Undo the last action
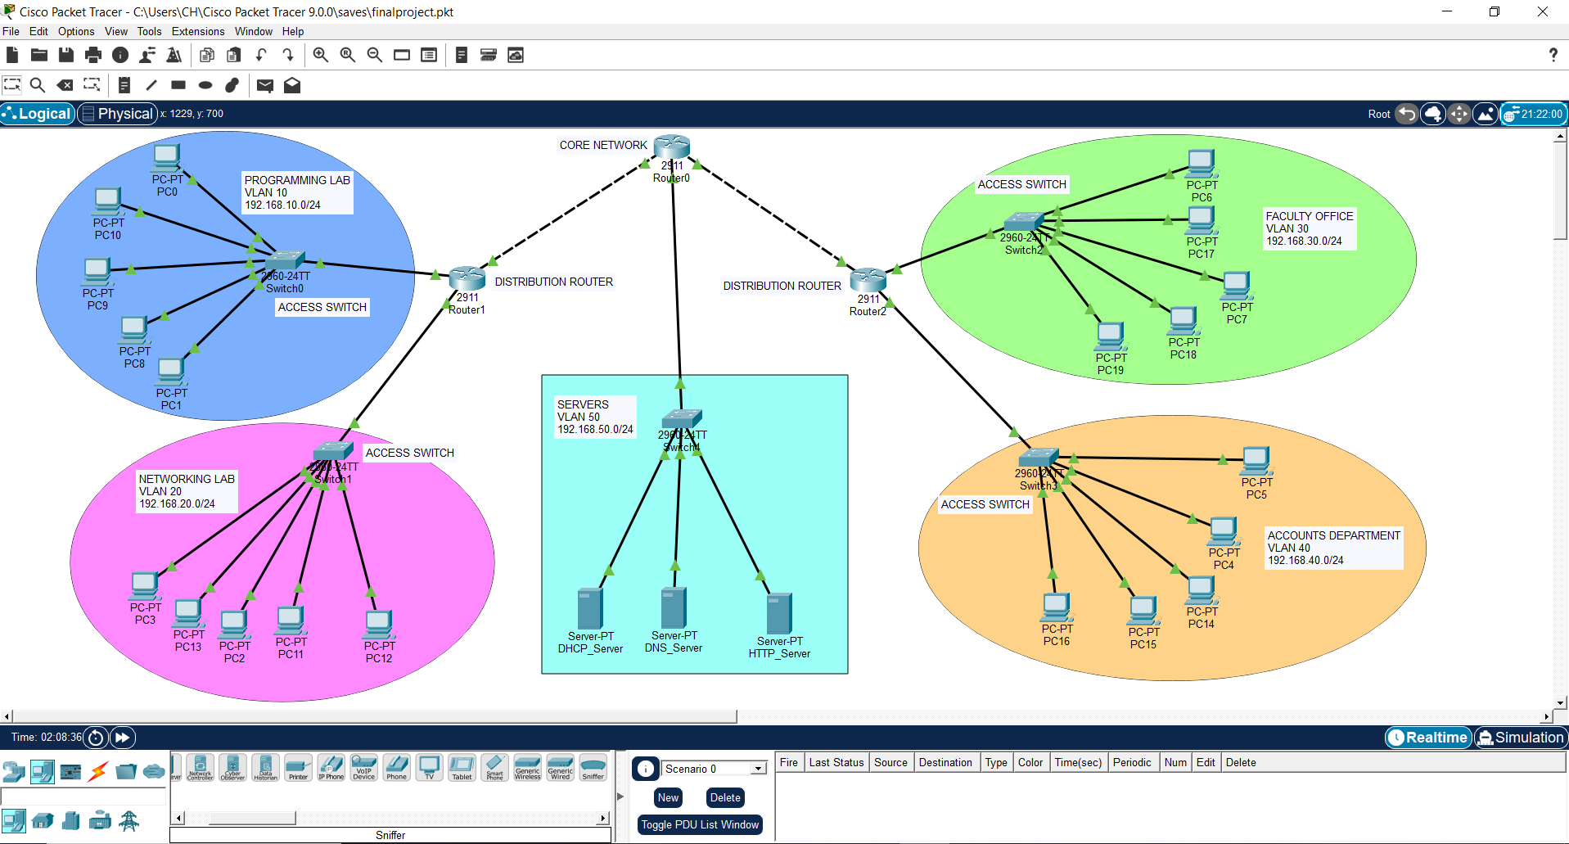 tap(261, 55)
